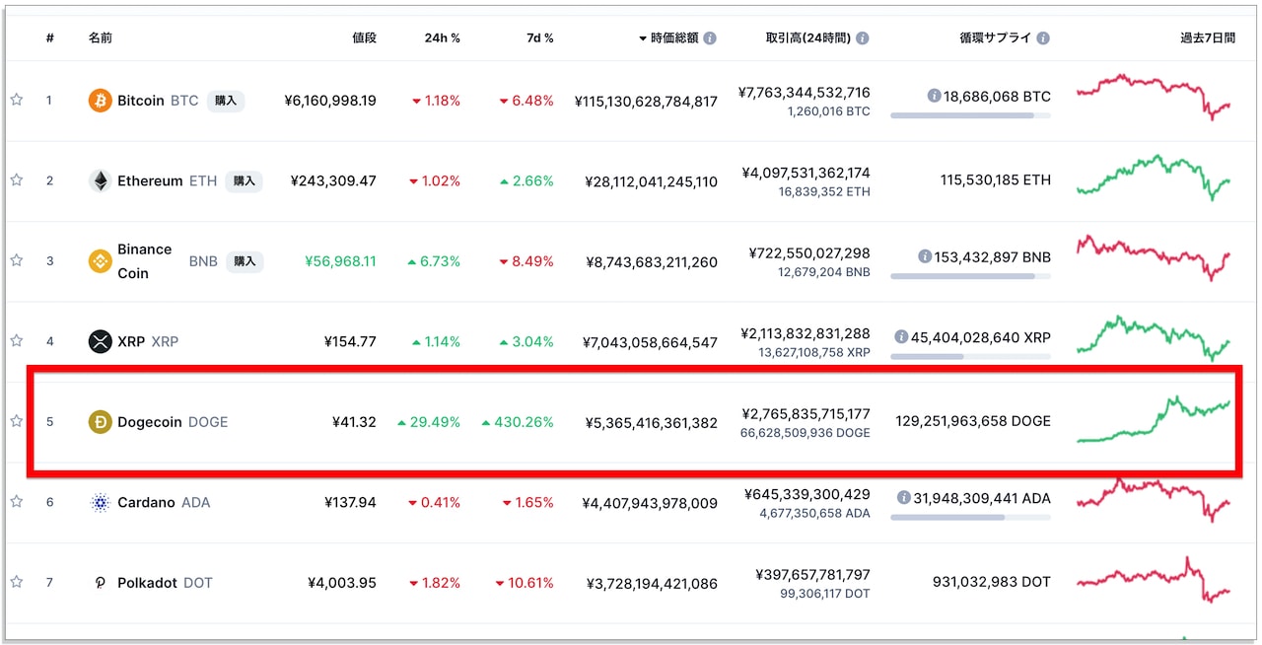
Task: Click the XRP logo icon
Action: coord(100,341)
